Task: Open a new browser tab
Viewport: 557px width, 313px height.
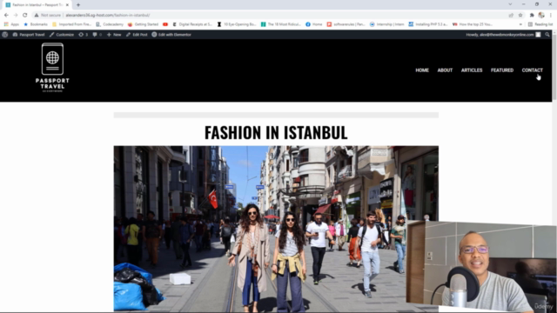Action: [78, 5]
